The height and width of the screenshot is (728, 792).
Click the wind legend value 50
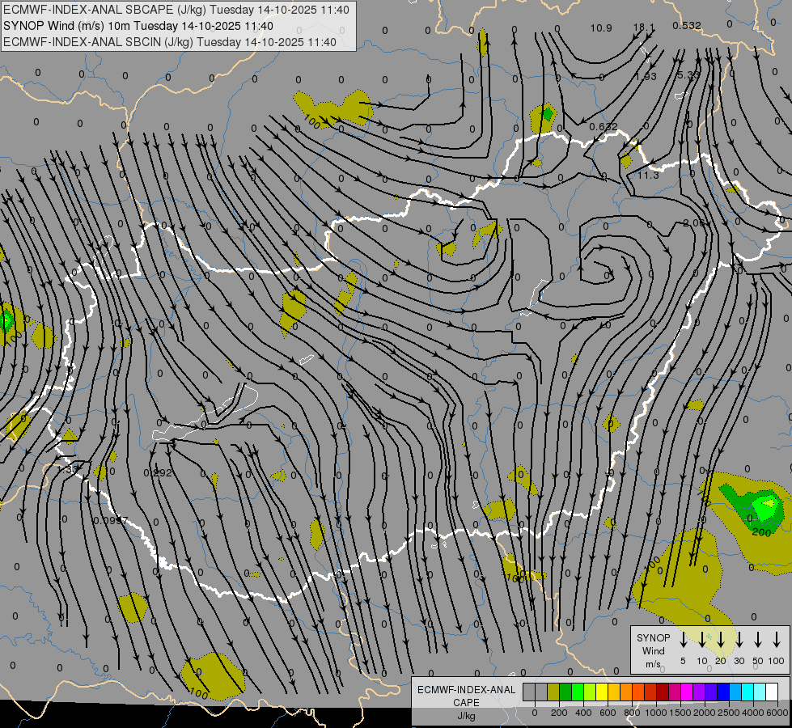click(x=758, y=661)
